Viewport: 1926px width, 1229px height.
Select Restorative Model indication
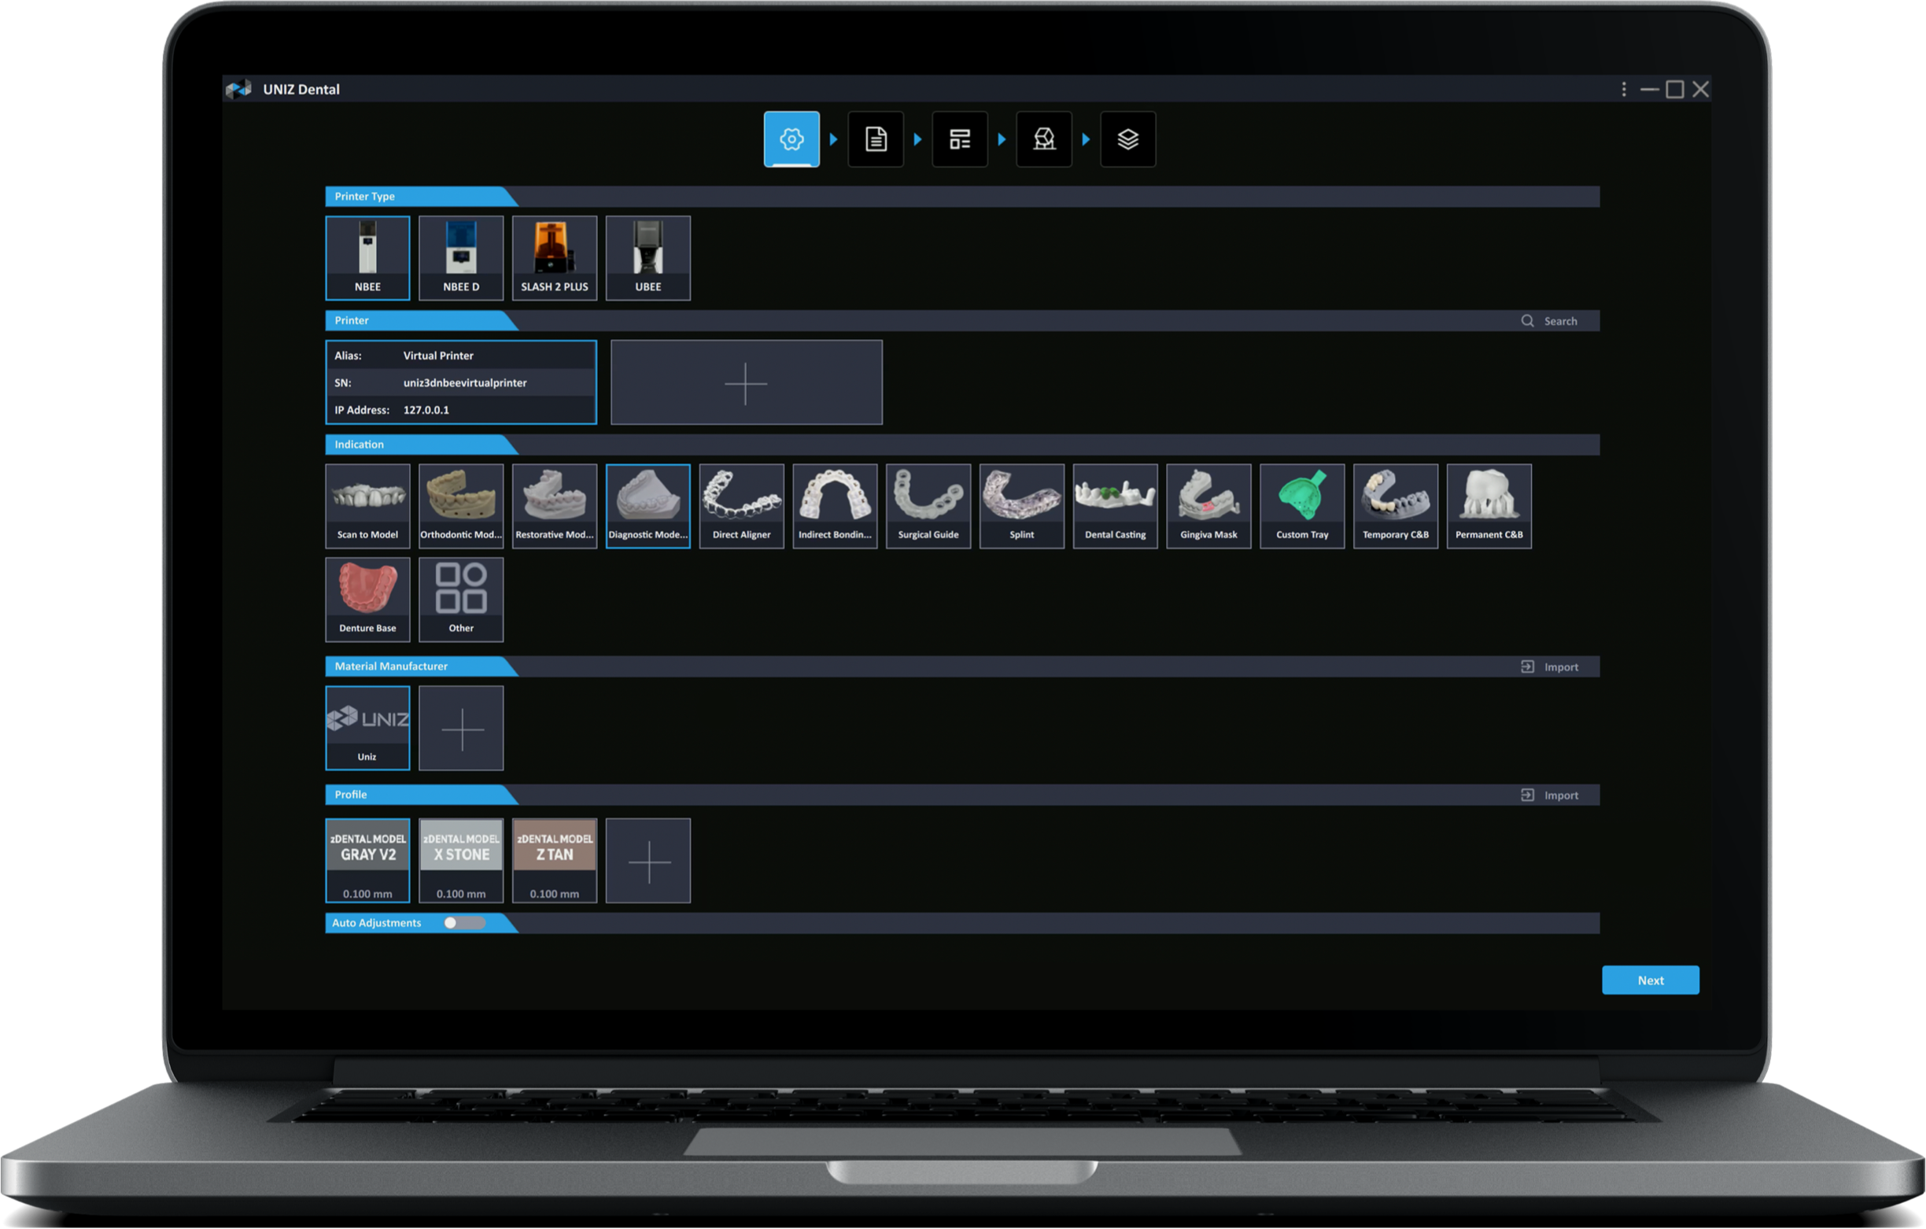555,506
